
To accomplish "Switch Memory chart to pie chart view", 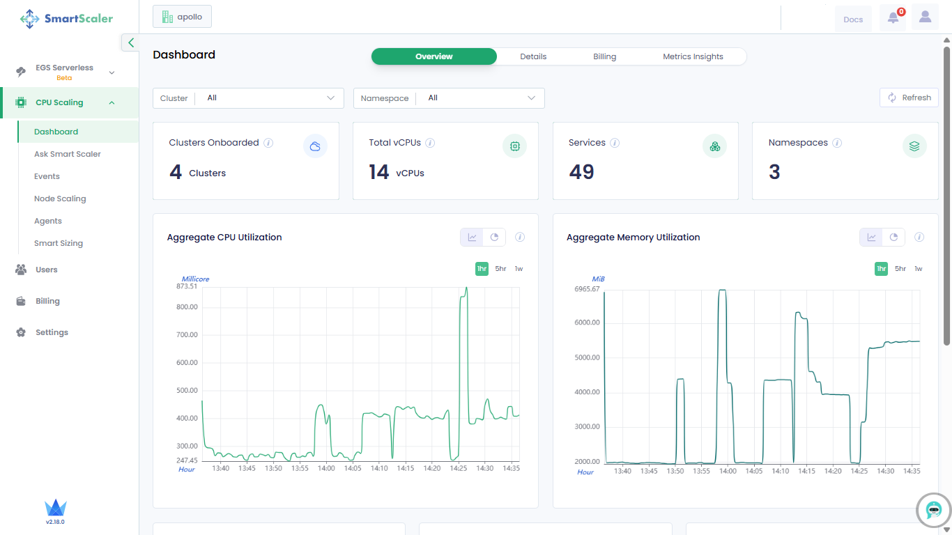I will 893,238.
